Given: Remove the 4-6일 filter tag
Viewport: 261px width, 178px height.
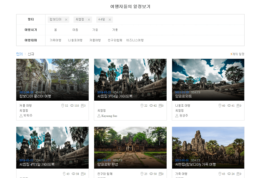Looking at the screenshot, I should click(110, 20).
